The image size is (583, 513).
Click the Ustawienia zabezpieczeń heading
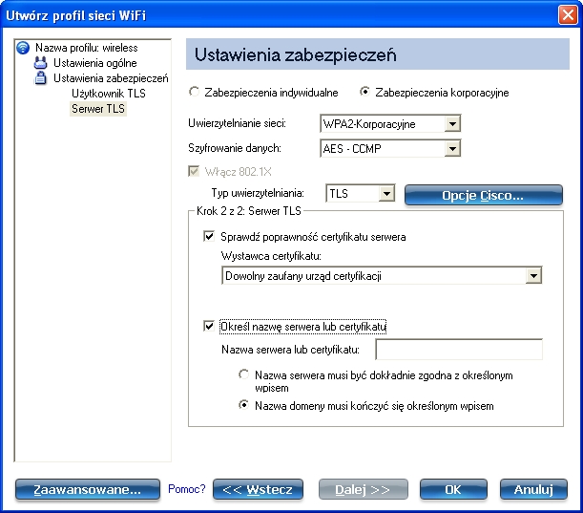[x=296, y=54]
